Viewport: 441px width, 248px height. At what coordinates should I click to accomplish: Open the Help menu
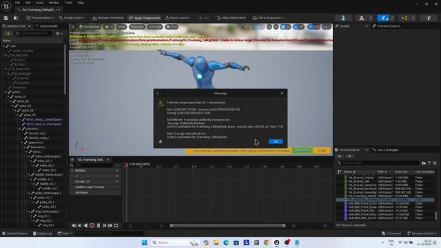point(81,3)
